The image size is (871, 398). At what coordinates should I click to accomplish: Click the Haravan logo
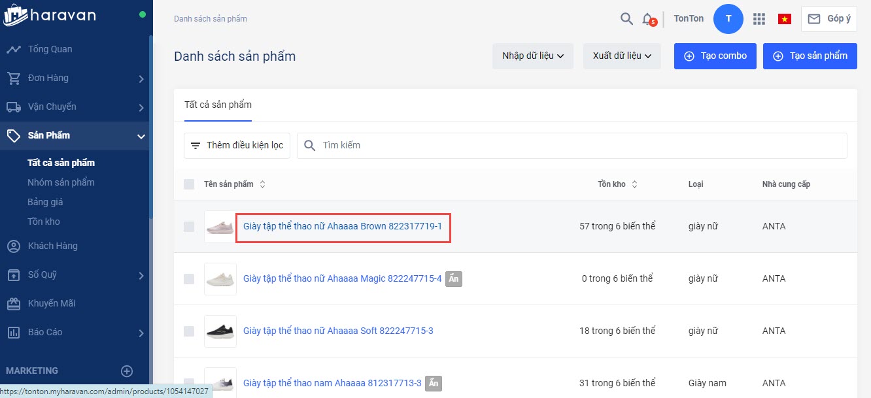[x=50, y=14]
